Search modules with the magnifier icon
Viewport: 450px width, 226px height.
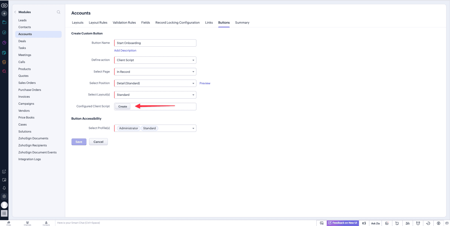(58, 12)
